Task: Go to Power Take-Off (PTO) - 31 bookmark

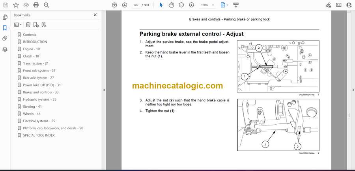Action: click(42, 85)
